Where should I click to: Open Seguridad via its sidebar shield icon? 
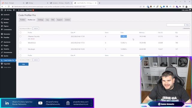2,64
